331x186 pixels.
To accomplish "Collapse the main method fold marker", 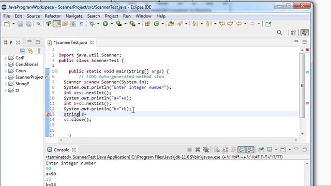I will 56,71.
